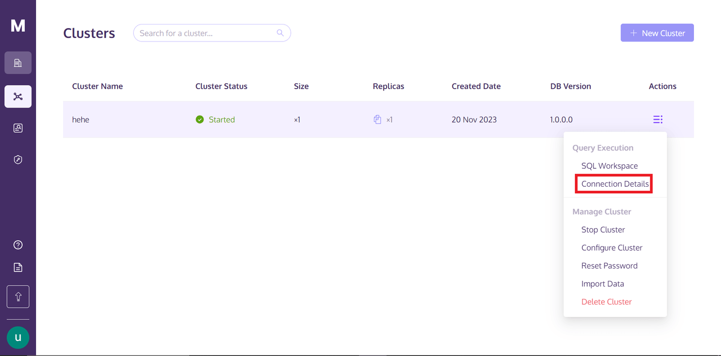Click the Clusters page heading
The height and width of the screenshot is (356, 721).
pyautogui.click(x=89, y=33)
